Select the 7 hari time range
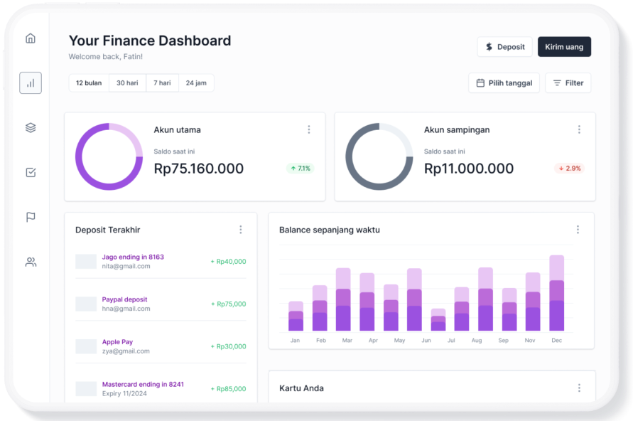The height and width of the screenshot is (421, 633). point(162,82)
